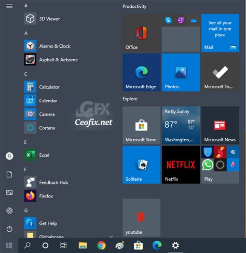This screenshot has width=246, height=253.
Task: Open File Explorer on taskbar
Action: (83, 245)
